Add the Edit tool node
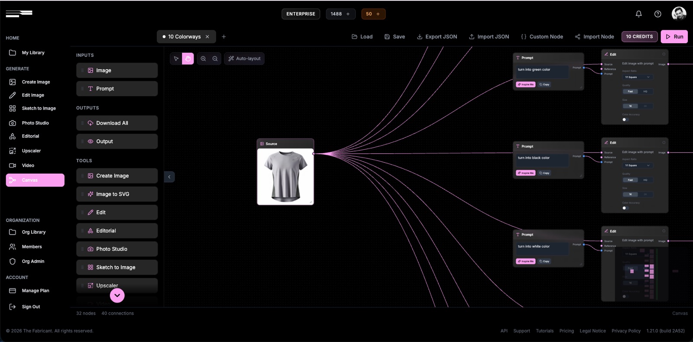This screenshot has height=342, width=693. (x=117, y=212)
